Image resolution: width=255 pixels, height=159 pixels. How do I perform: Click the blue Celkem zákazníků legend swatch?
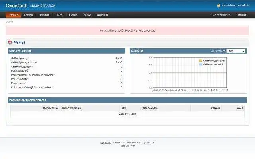coord(200,64)
